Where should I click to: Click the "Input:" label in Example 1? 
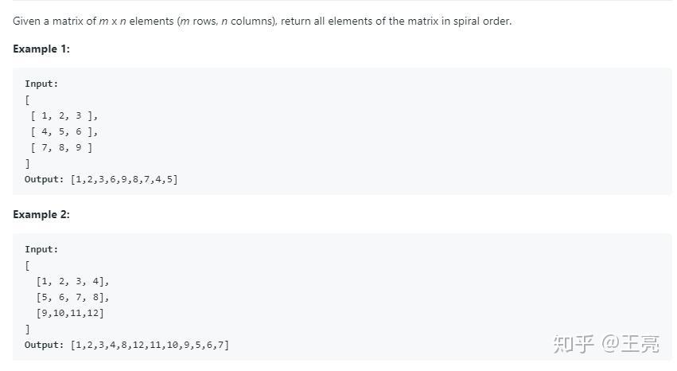41,84
